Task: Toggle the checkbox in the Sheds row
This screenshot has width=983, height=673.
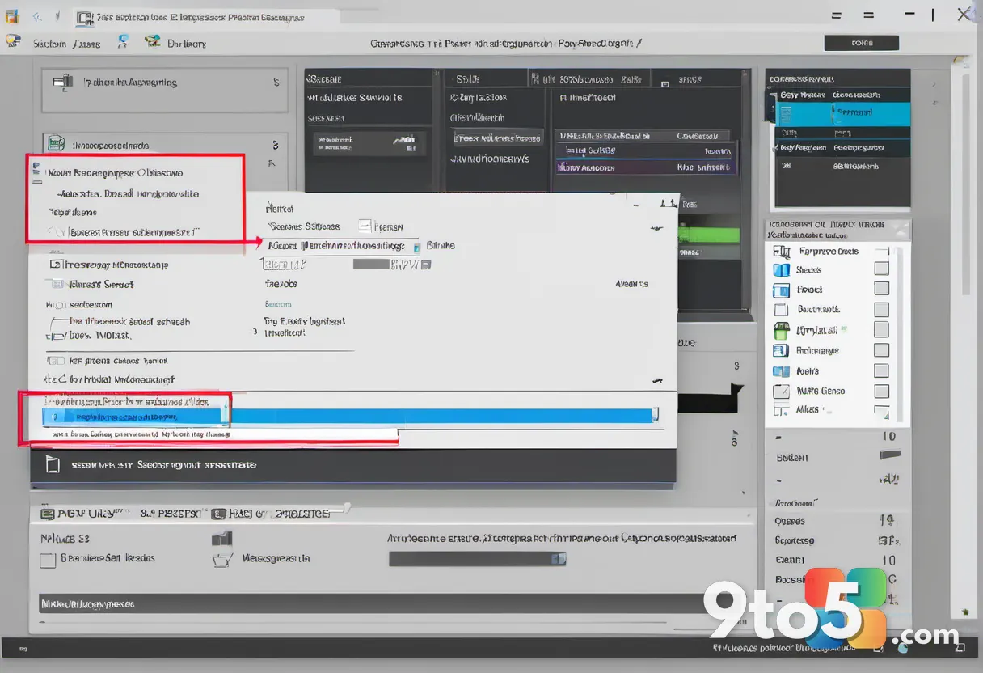Action: (882, 269)
